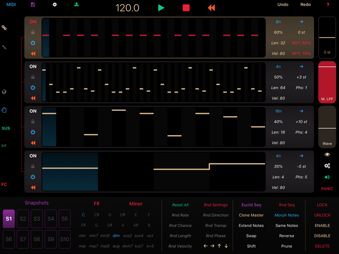This screenshot has height=254, width=339.
Task: Open settings with the gear icon
Action: point(55,5)
